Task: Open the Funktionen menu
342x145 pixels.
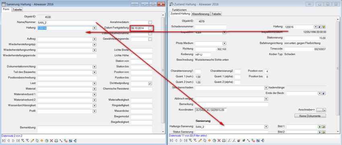Action: pos(179,10)
